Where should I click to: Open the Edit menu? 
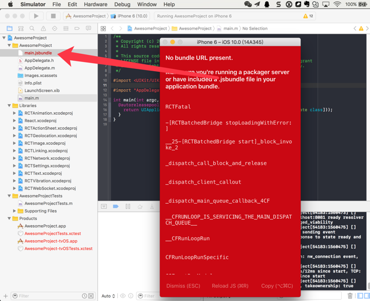(72, 4)
